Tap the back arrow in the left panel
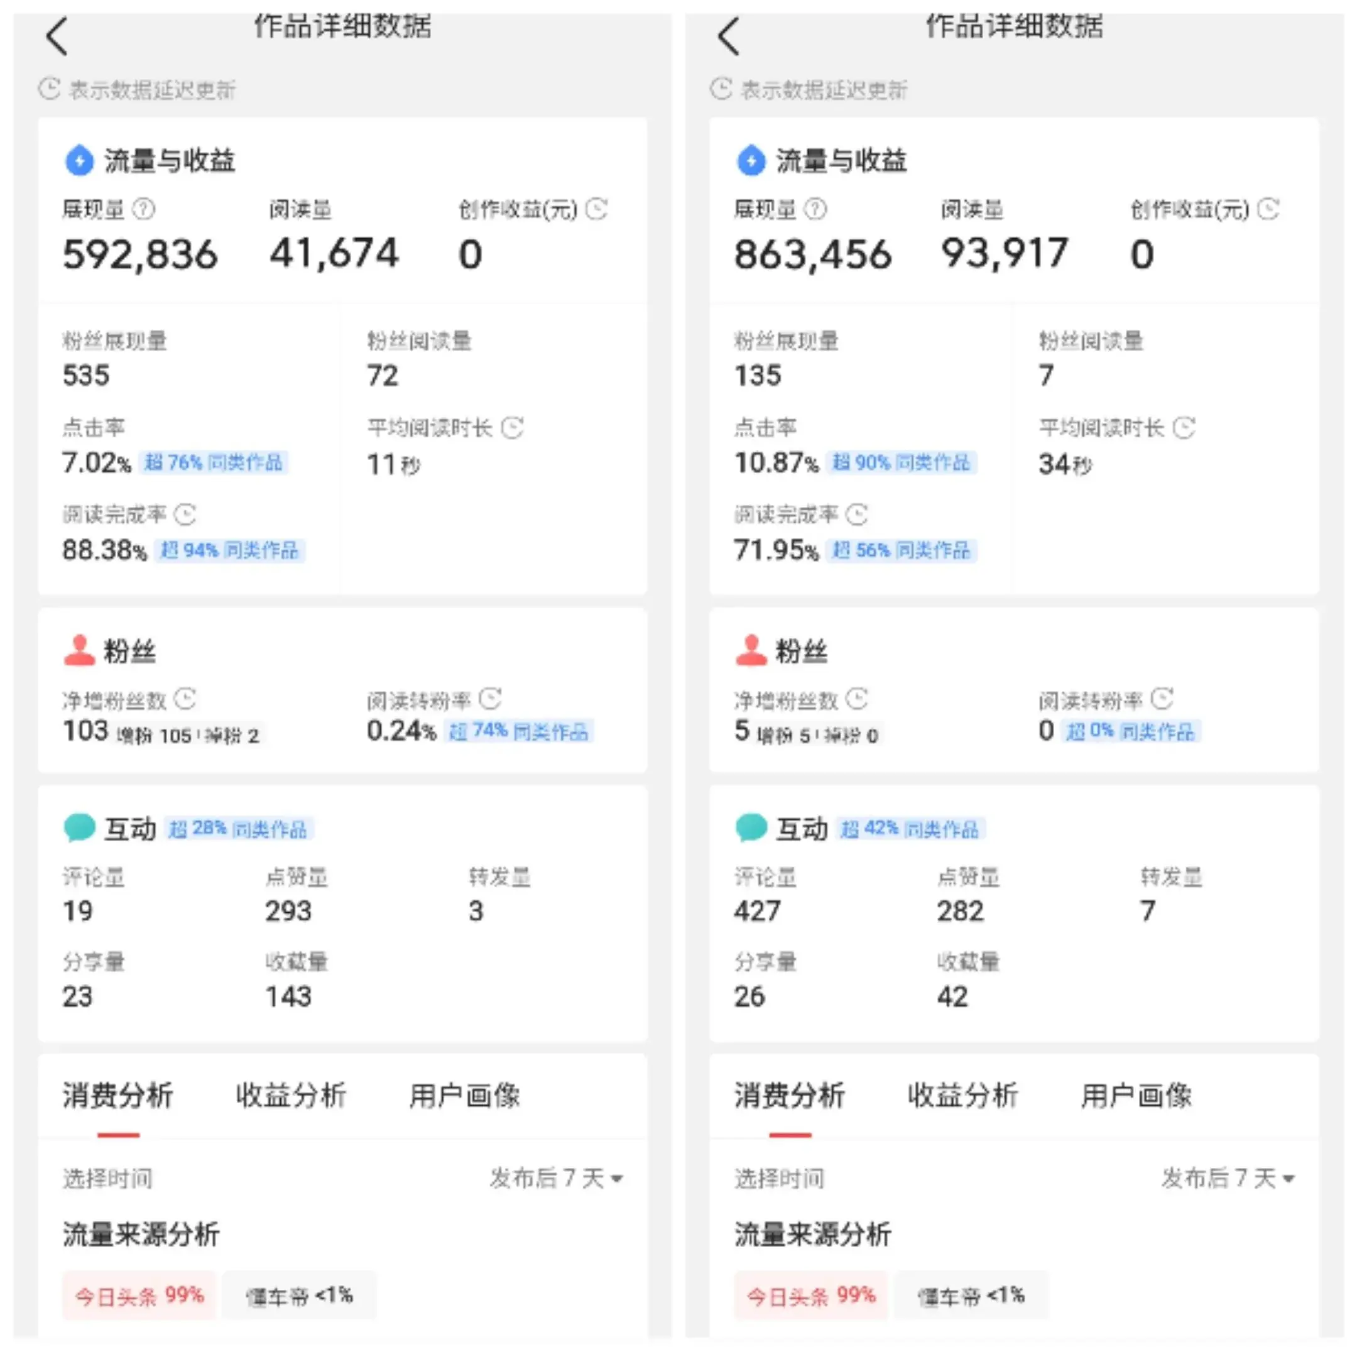Viewport: 1357px width, 1357px height. click(57, 36)
